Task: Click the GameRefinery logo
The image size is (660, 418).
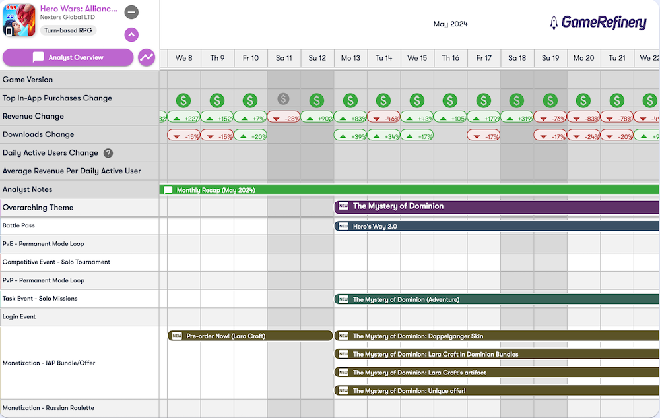Action: 598,22
